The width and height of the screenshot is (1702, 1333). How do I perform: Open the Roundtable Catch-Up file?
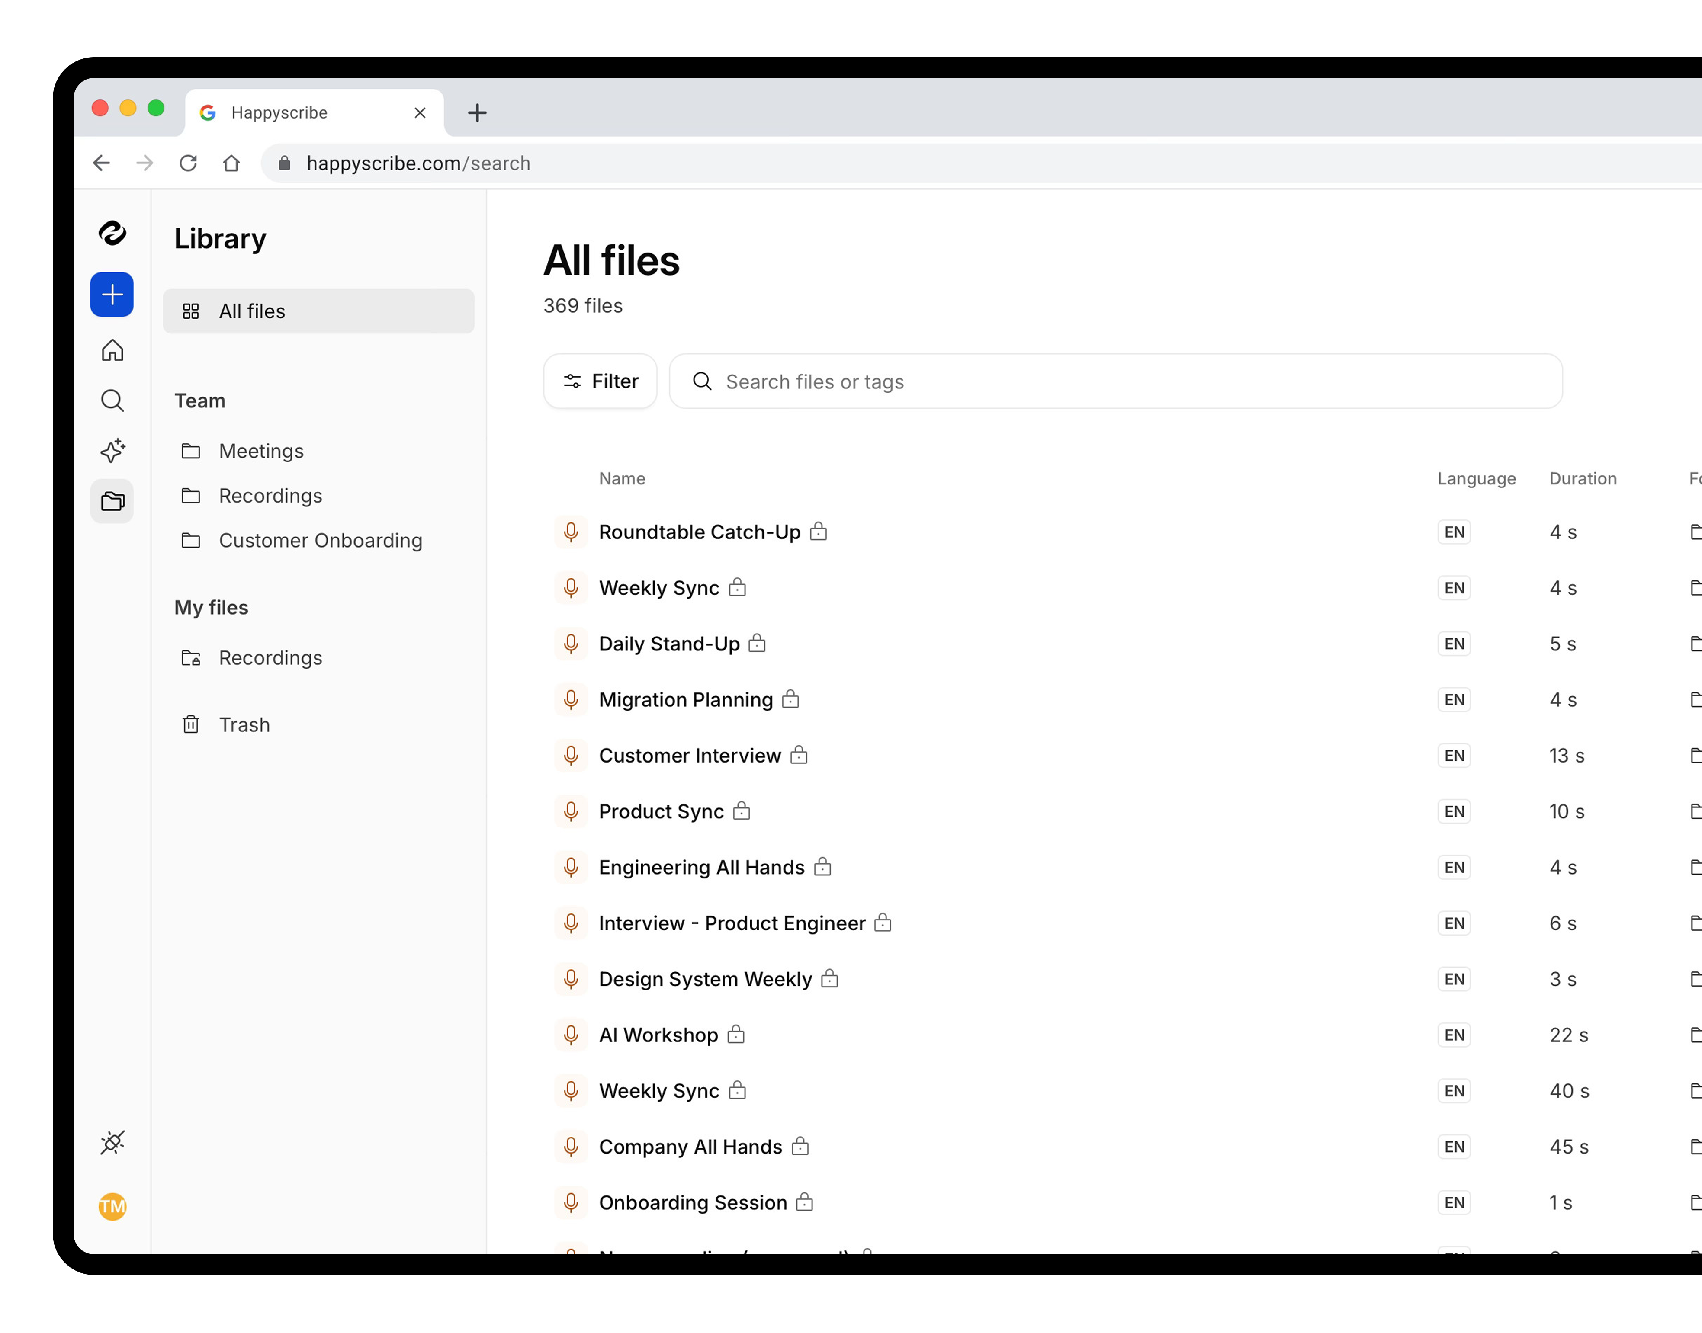click(700, 532)
